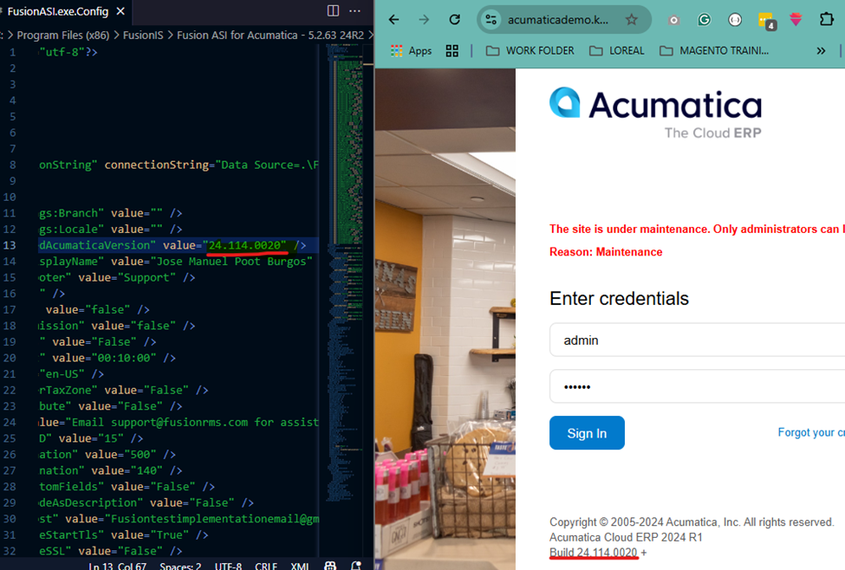Click the "Support" value on line 15
Viewport: 845px width, 570px height.
tap(146, 277)
